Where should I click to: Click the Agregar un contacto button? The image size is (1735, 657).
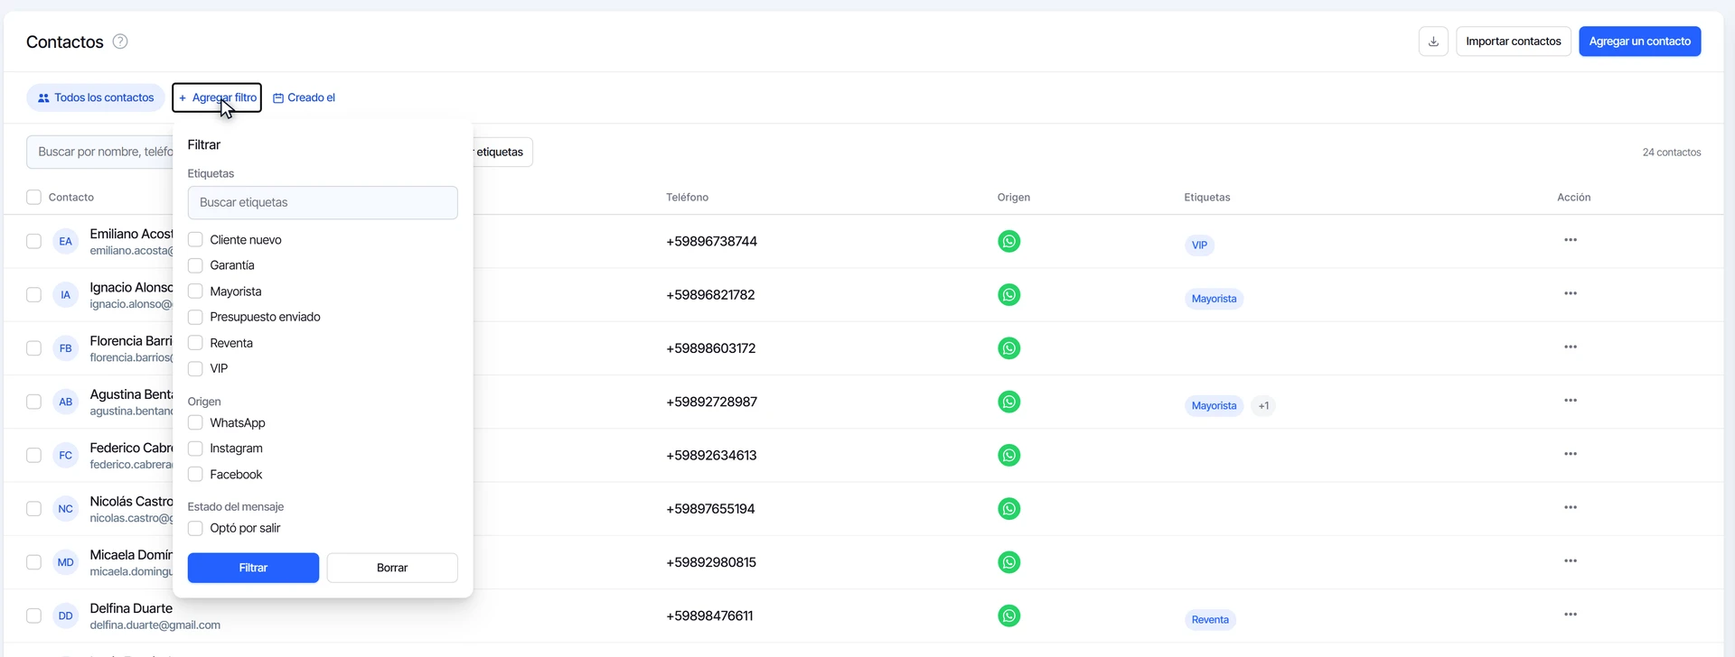tap(1640, 42)
